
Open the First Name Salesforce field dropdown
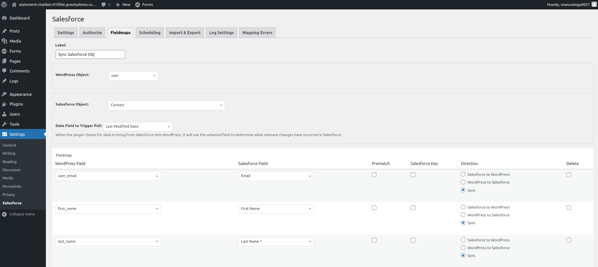[x=276, y=209]
